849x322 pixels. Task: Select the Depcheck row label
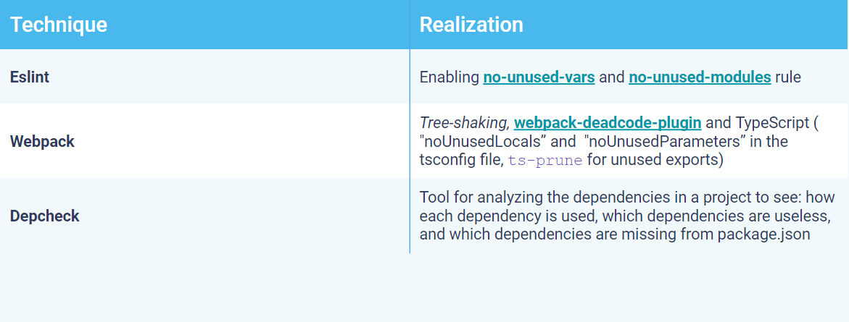click(x=45, y=216)
